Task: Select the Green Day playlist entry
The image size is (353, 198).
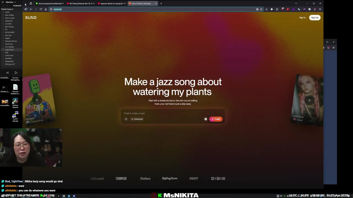Action: 9,44
